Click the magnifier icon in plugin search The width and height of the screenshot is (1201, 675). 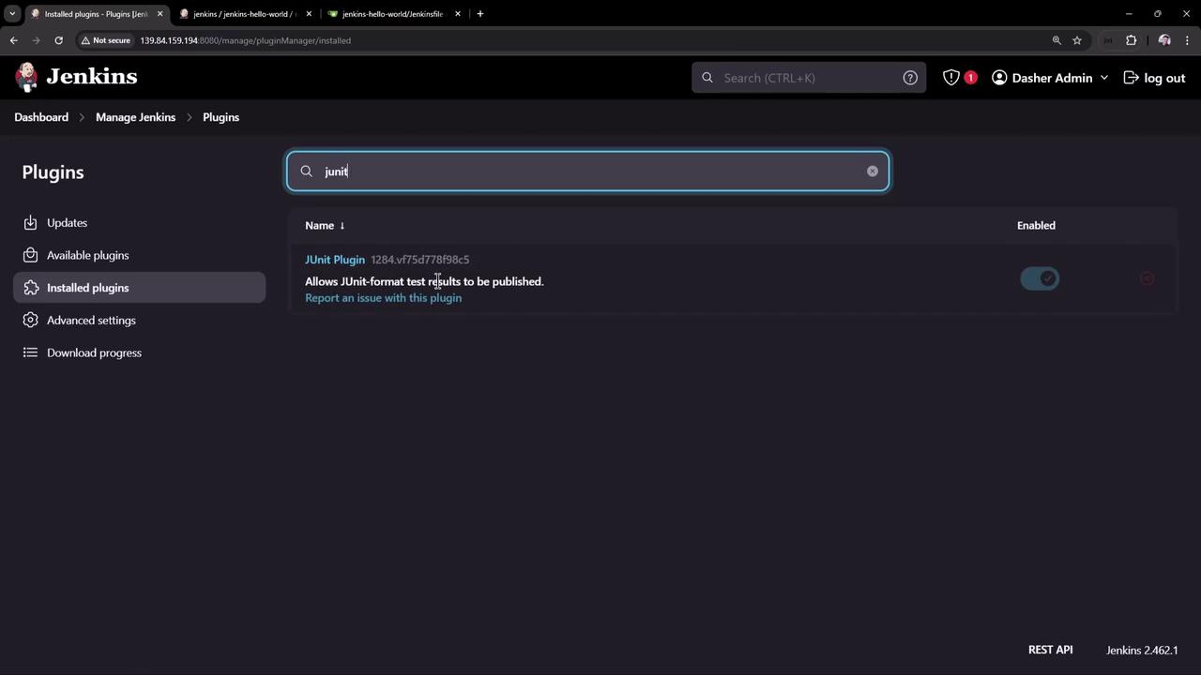(x=306, y=171)
